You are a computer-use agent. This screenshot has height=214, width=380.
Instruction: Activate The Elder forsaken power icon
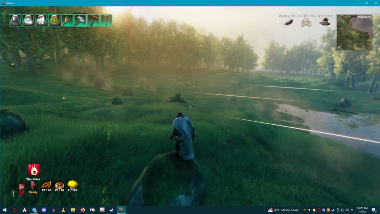click(34, 170)
